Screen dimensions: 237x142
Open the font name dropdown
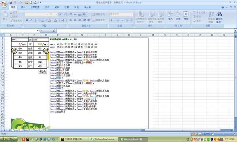(48, 14)
